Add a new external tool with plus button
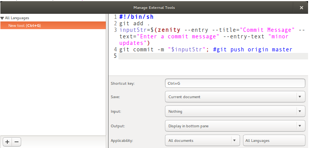 tap(7, 142)
